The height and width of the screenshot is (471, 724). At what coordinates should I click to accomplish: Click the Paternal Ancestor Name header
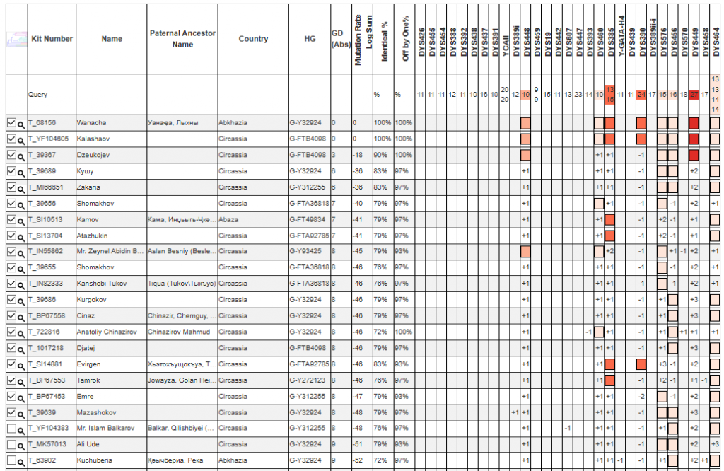[x=182, y=39]
